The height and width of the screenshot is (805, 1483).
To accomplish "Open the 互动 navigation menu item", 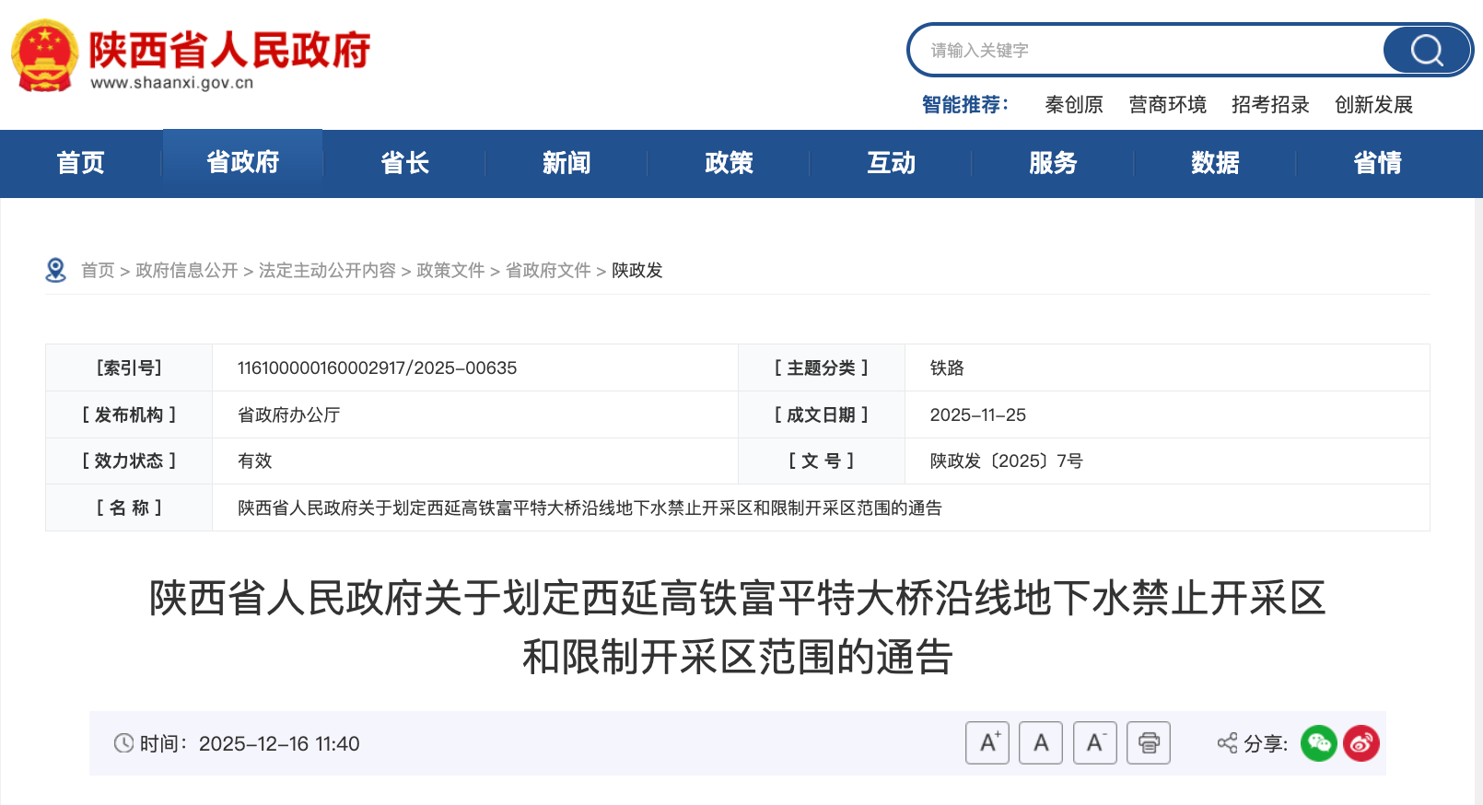I will 891,163.
